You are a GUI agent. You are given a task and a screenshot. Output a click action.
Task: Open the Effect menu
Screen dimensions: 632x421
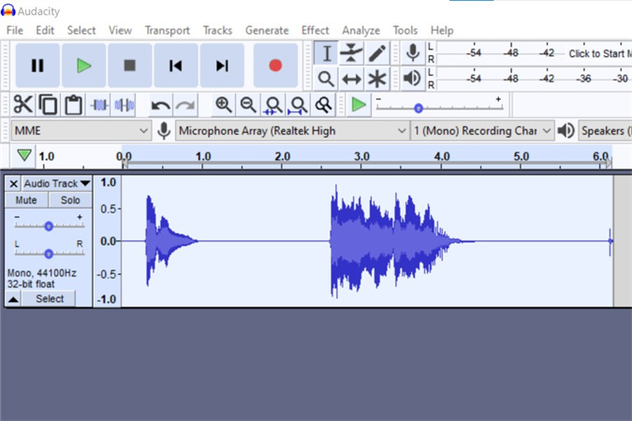[x=316, y=30]
